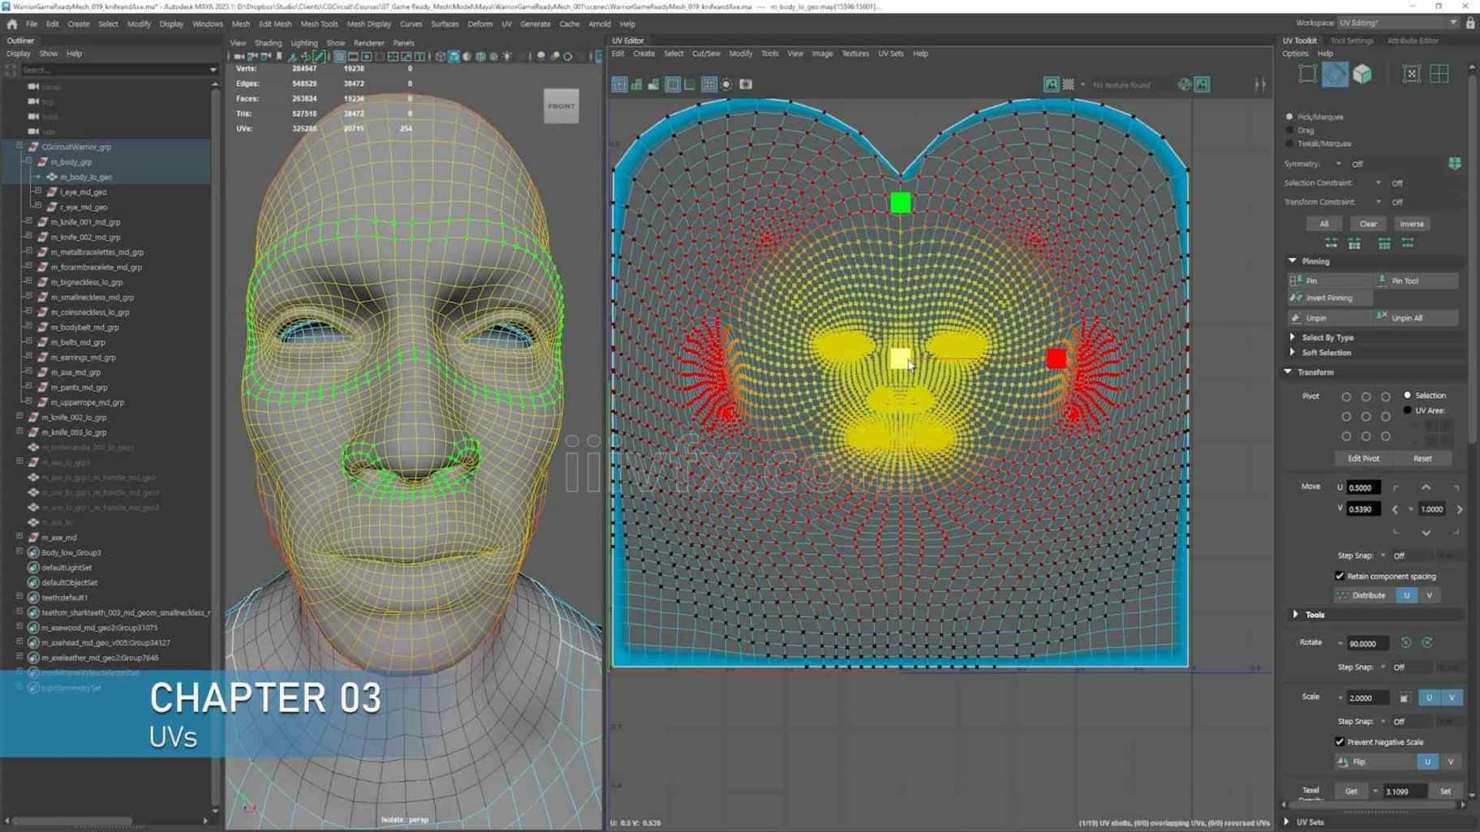Open the Textures menu in UV Editor
This screenshot has height=832, width=1480.
(x=854, y=54)
